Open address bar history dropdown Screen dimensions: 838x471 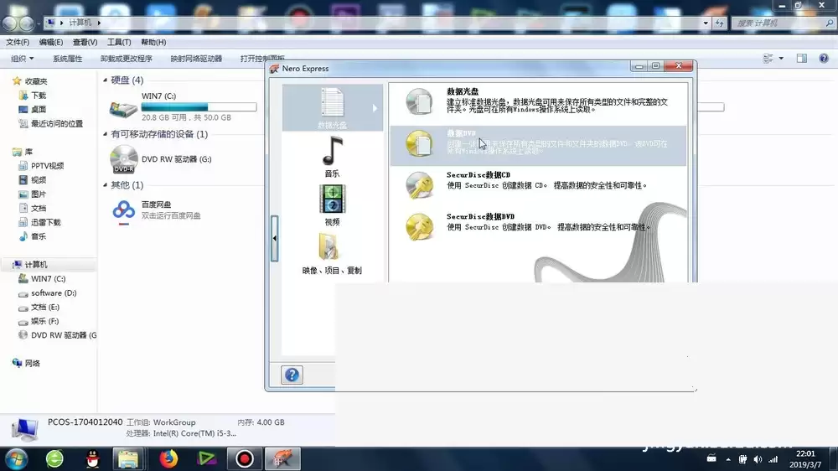(706, 23)
